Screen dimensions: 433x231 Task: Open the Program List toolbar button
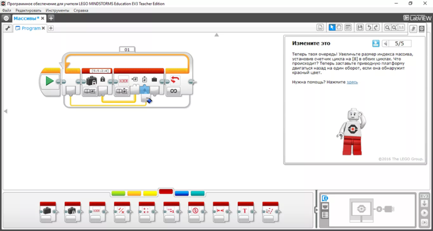(x=320, y=27)
